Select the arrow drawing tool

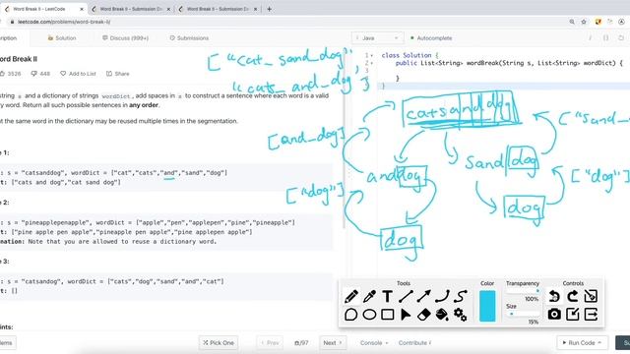click(x=424, y=296)
